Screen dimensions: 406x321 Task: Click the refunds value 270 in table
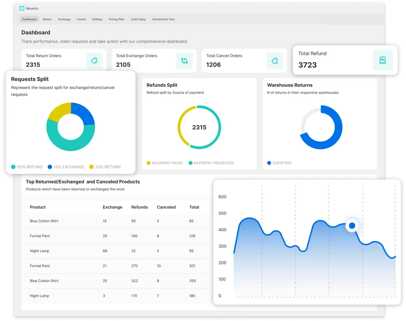(135, 266)
